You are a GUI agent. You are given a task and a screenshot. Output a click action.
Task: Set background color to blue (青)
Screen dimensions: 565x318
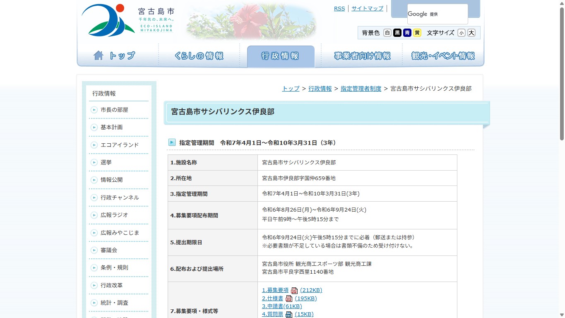pyautogui.click(x=407, y=33)
